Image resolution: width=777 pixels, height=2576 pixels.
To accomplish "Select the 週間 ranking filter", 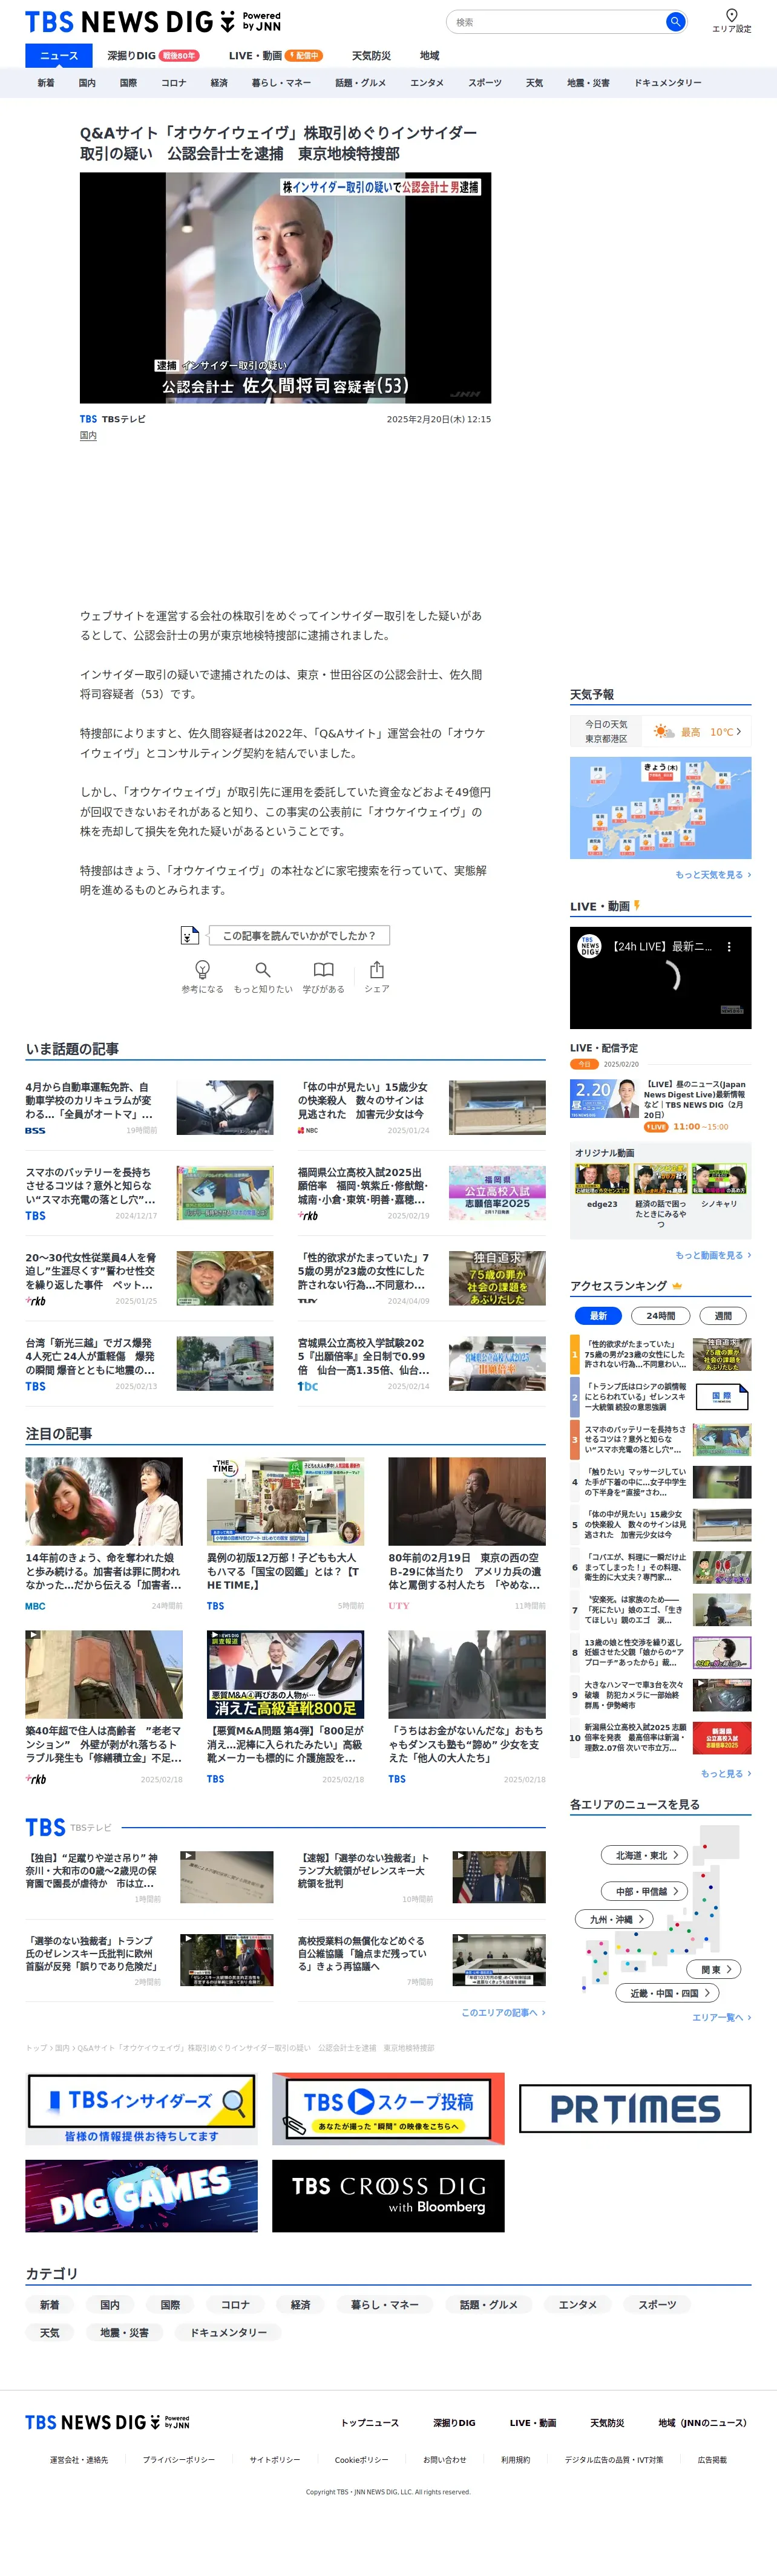I will point(723,1315).
